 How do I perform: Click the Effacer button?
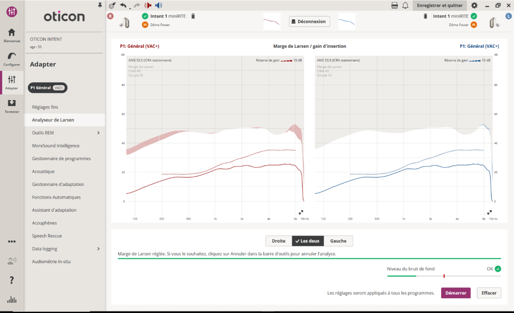[489, 293]
